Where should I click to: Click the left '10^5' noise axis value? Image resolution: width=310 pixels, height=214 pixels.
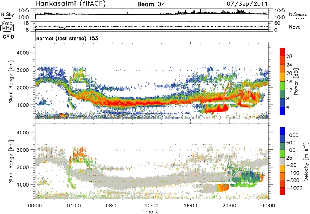pos(24,10)
